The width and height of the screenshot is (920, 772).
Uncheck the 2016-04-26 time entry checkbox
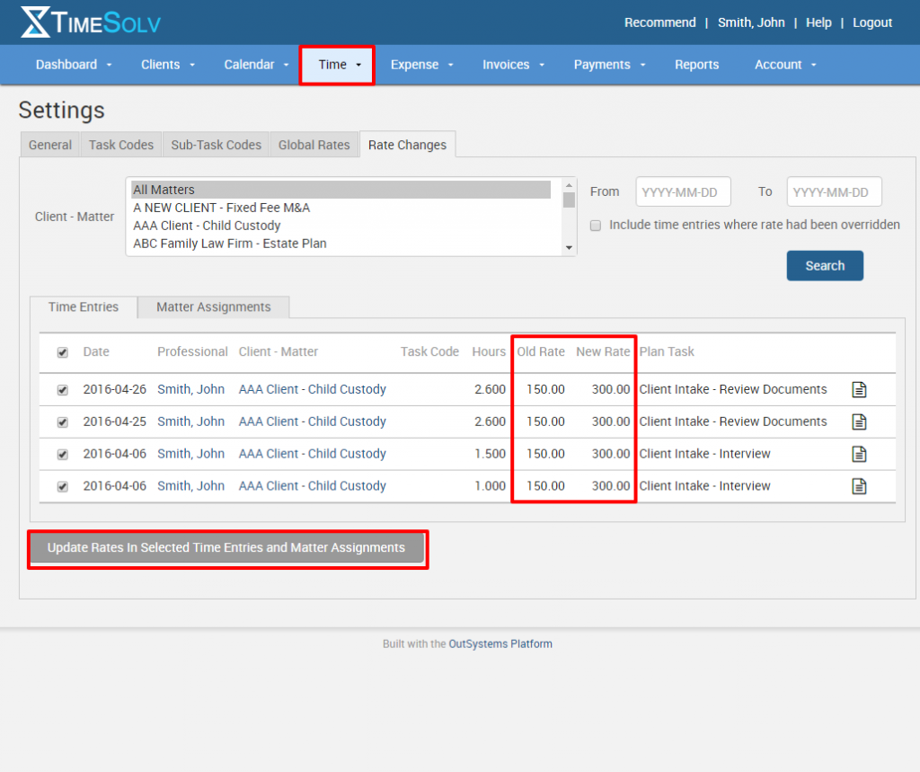point(63,390)
